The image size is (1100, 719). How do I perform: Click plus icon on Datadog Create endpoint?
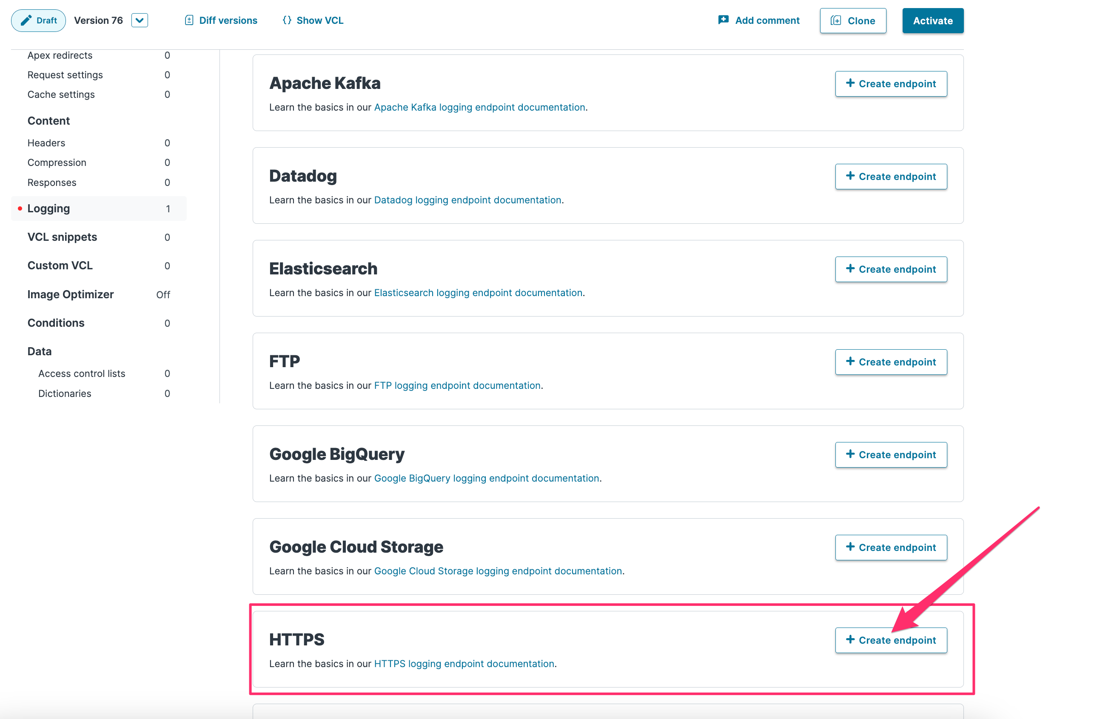850,176
